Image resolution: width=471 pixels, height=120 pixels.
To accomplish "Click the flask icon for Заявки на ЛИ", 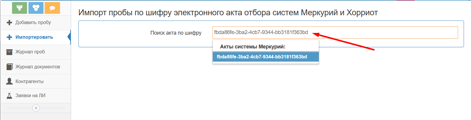I will [9, 96].
